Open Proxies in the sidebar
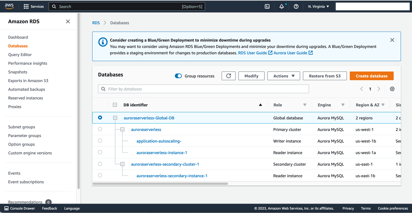The image size is (412, 213). (15, 107)
